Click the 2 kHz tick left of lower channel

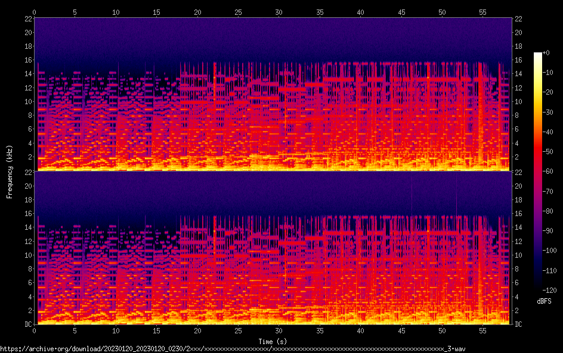29,311
